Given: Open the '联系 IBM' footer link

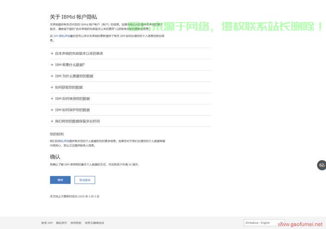Looking at the screenshot, I should click(x=47, y=223).
